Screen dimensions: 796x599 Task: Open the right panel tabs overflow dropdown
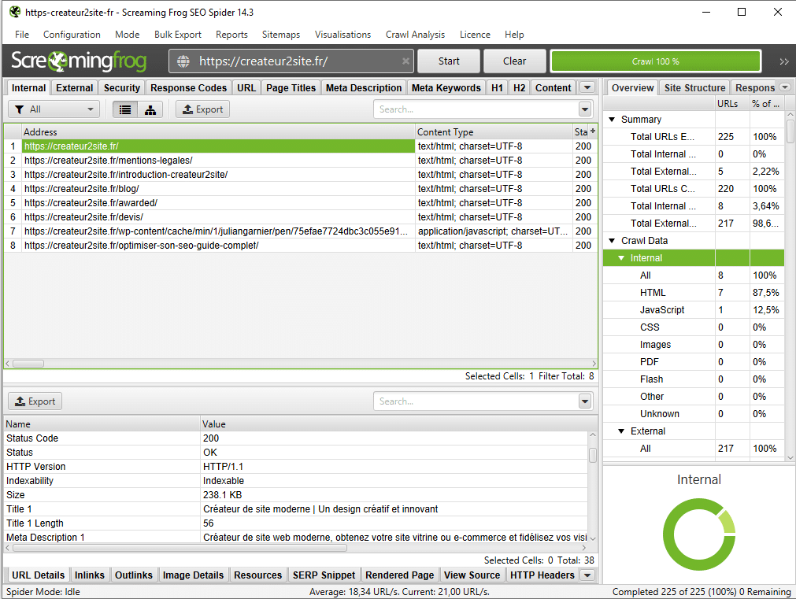click(x=785, y=87)
